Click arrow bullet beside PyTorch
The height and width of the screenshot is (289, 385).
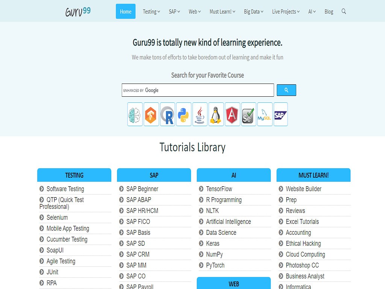201,265
